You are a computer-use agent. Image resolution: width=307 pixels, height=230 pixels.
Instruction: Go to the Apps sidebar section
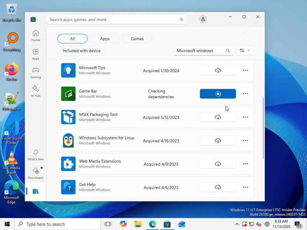[35, 54]
